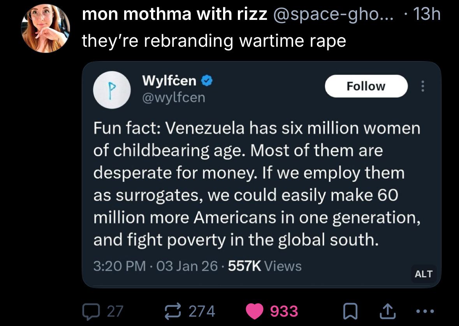This screenshot has width=459, height=326.
Task: Click the 557K Views count
Action: (265, 266)
